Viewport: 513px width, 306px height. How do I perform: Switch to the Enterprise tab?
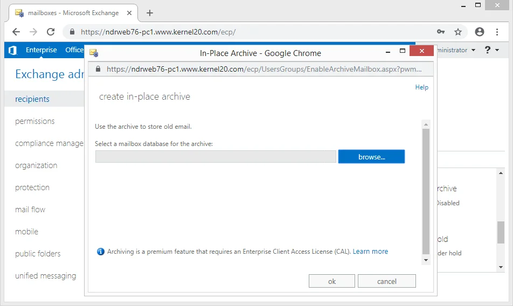[x=41, y=50]
